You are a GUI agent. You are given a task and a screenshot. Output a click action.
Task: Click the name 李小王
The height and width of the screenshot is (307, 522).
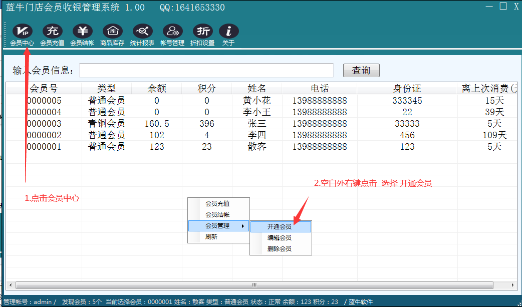click(257, 112)
